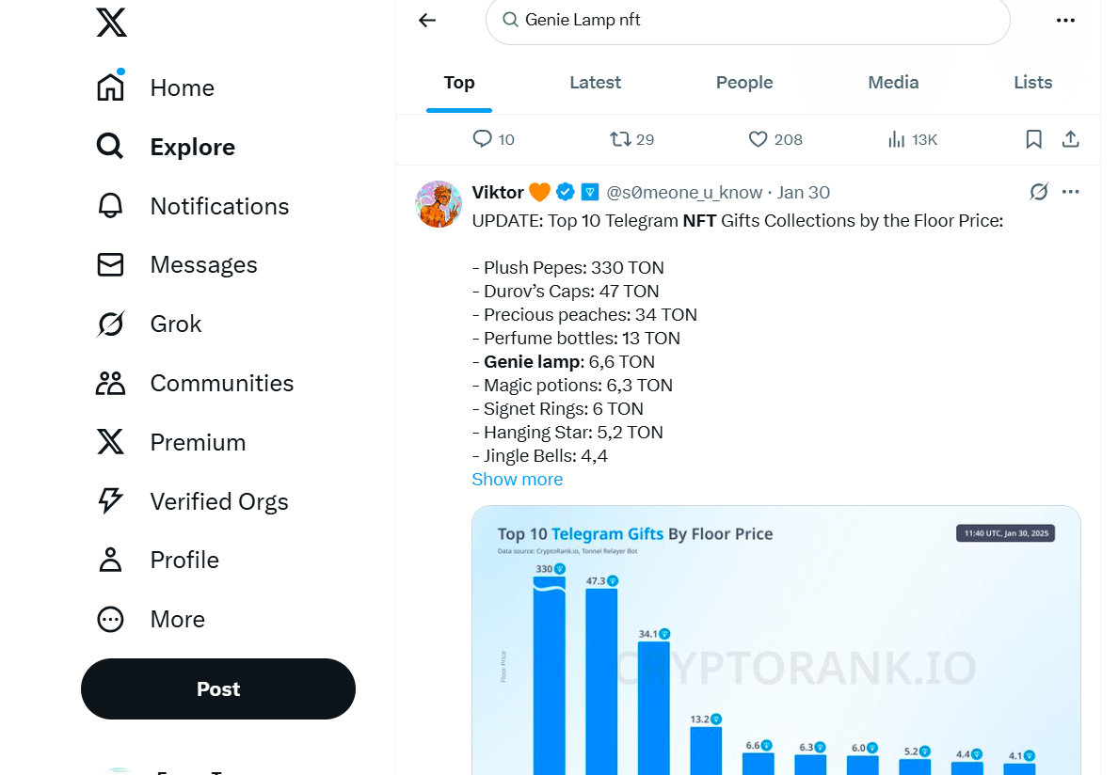Switch to the Media tab
The width and height of the screenshot is (1118, 775).
893,83
